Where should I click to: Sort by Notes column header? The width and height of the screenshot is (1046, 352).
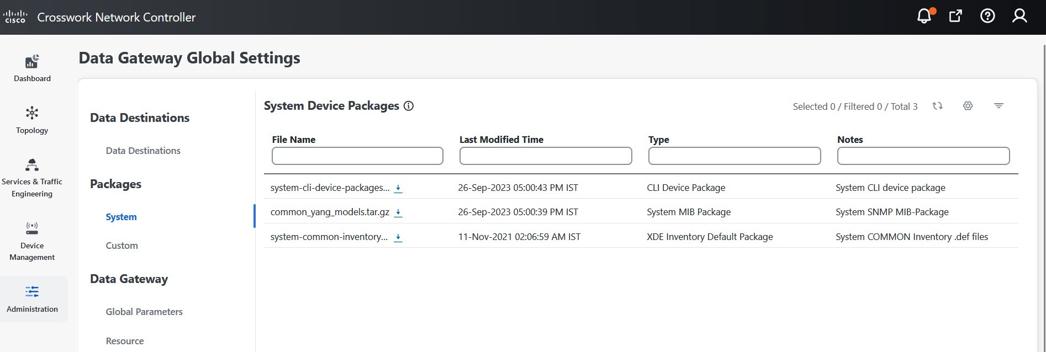pos(850,140)
